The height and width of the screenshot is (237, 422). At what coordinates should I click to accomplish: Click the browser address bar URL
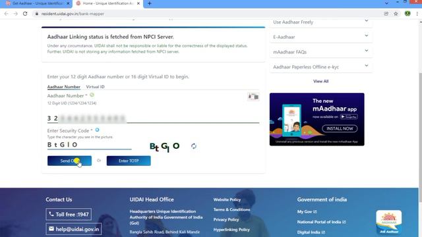[x=73, y=14]
